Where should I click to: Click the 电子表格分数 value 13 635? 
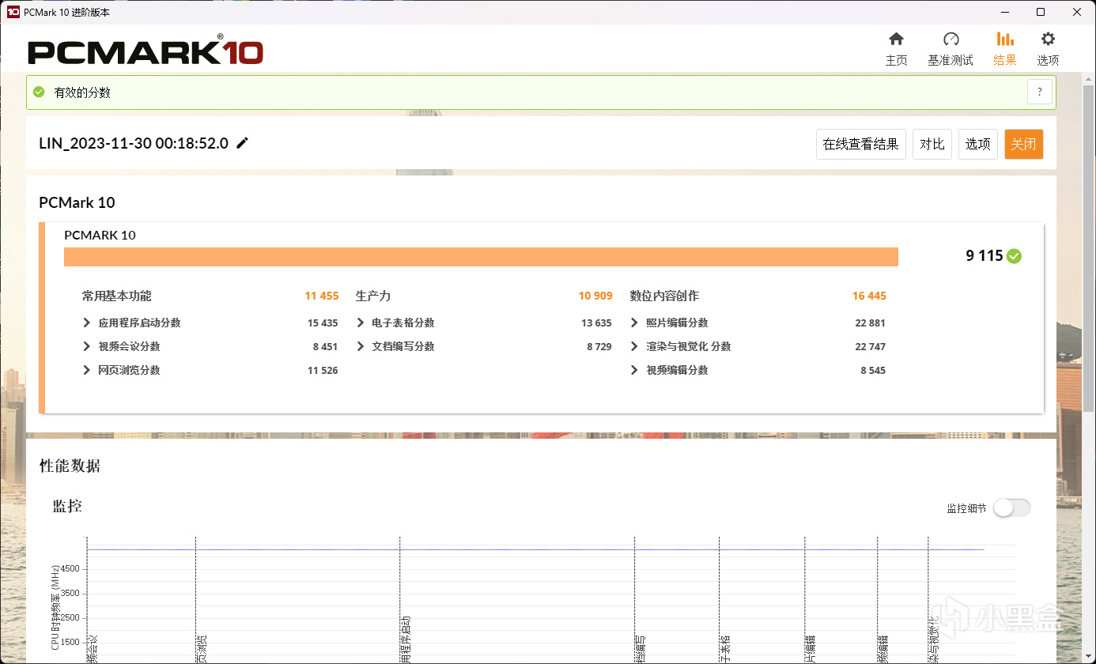click(596, 323)
